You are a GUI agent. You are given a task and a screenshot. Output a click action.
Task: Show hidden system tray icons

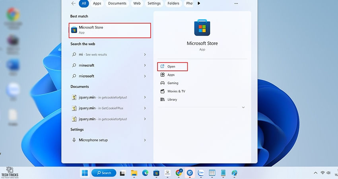(316, 173)
